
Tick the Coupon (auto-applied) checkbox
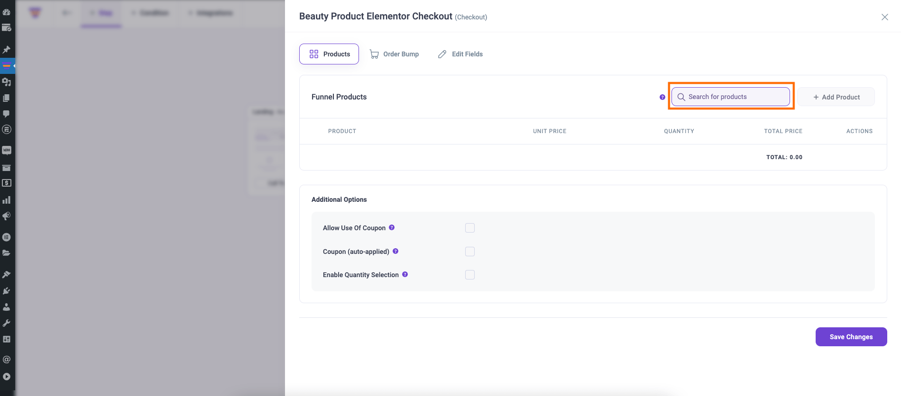(470, 252)
